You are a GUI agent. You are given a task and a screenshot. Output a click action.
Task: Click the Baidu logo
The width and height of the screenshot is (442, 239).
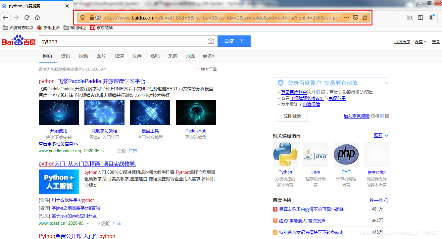click(x=19, y=41)
